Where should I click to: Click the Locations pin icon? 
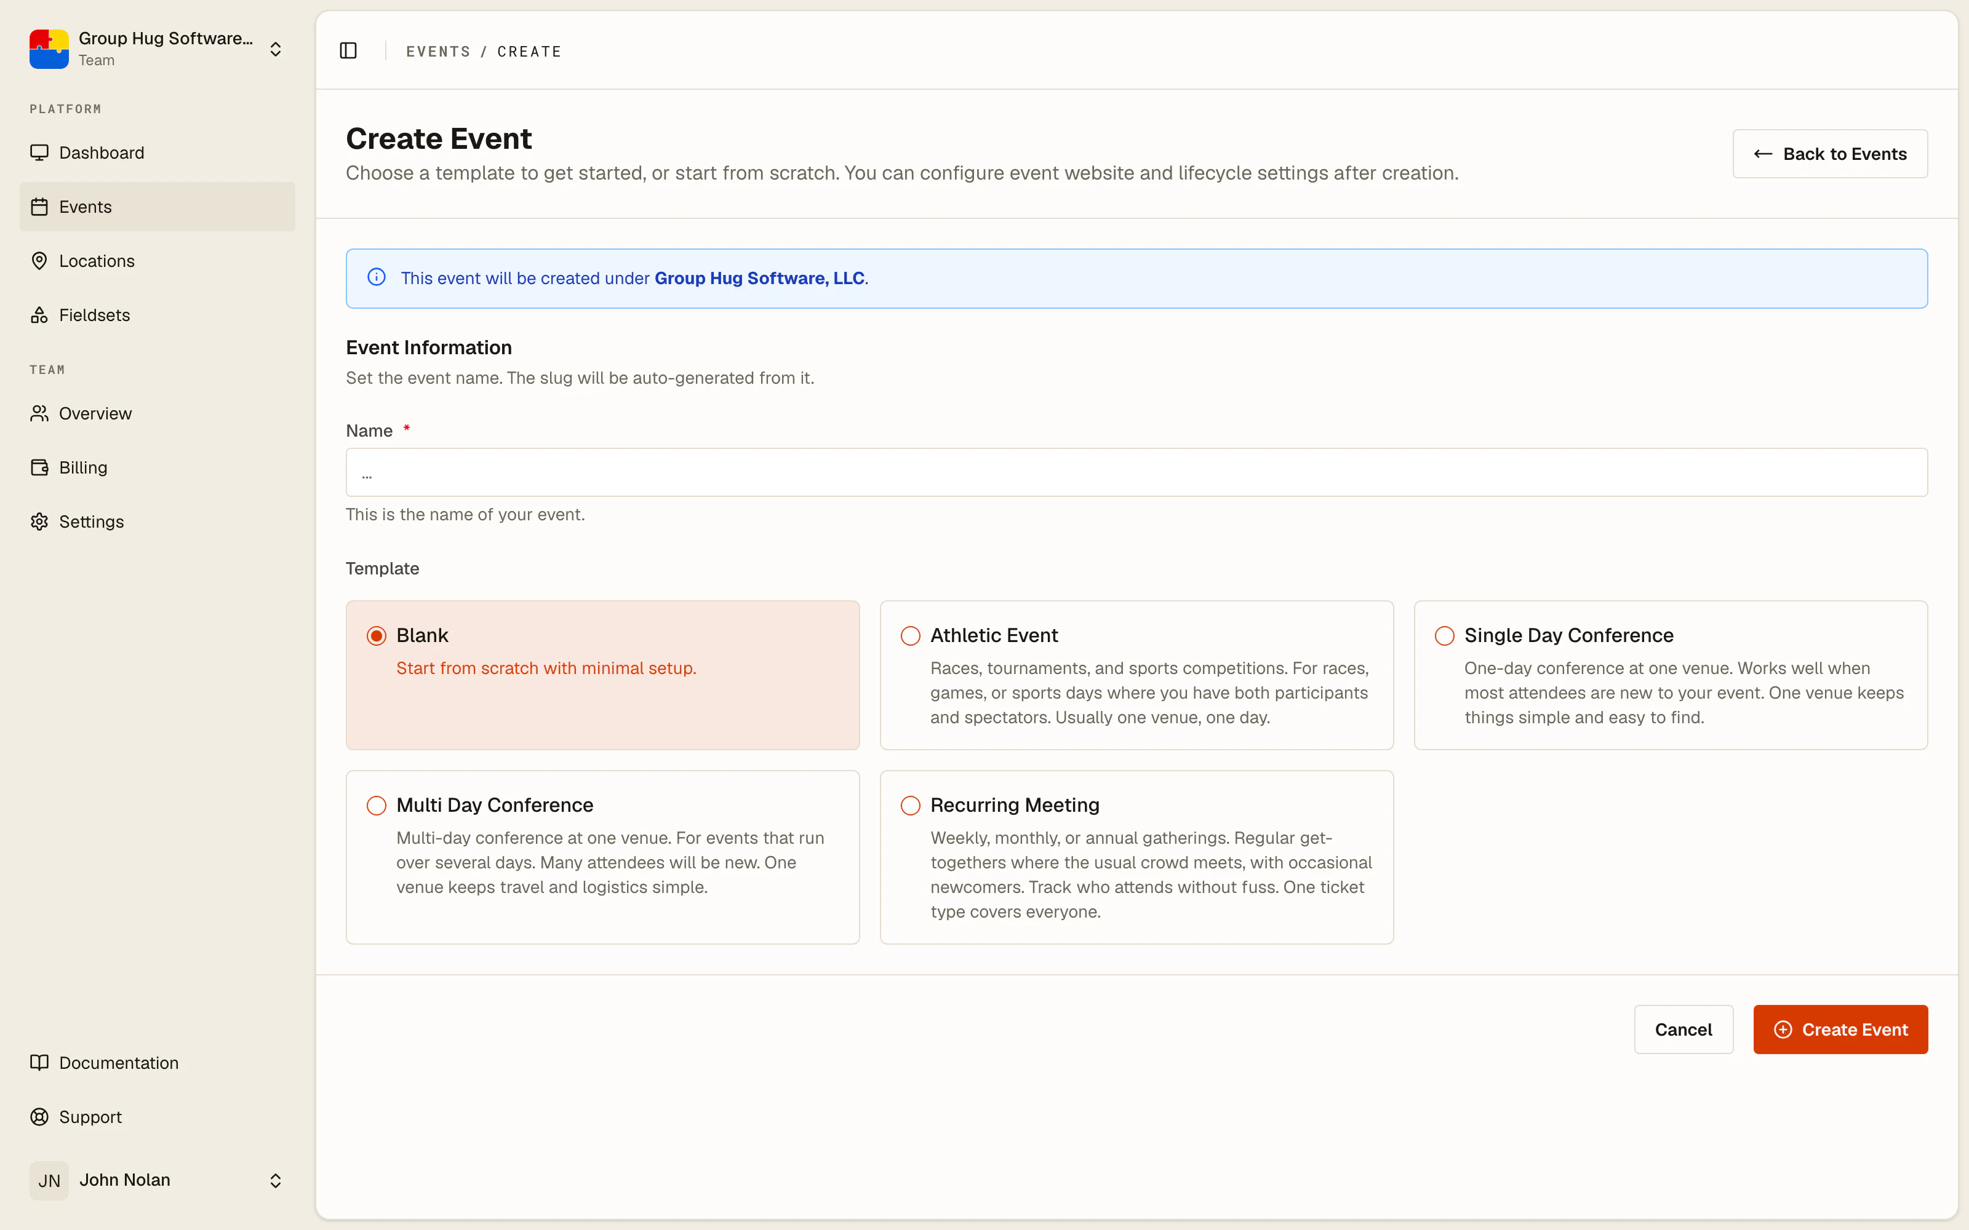[39, 261]
